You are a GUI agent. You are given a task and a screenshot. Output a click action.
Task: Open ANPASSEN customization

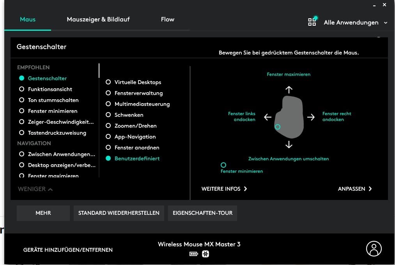tap(355, 189)
